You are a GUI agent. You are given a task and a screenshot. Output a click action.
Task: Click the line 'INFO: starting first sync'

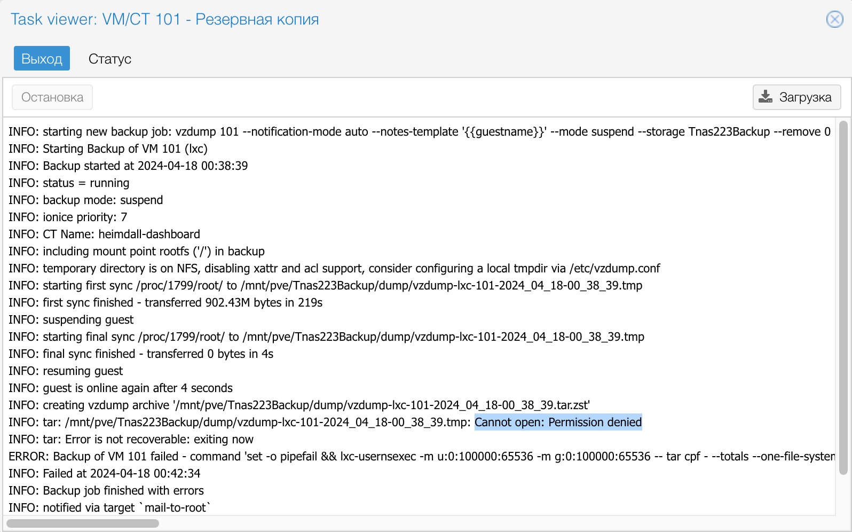pos(326,285)
